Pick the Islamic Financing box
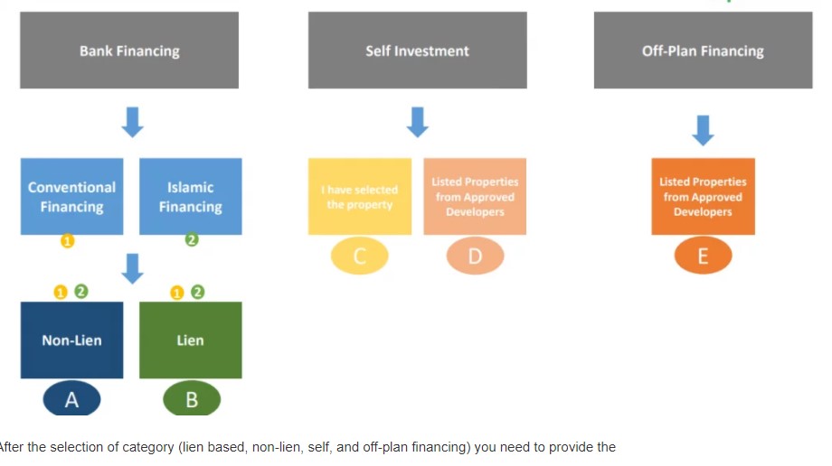Viewport: 832px width, 466px height. (x=191, y=197)
